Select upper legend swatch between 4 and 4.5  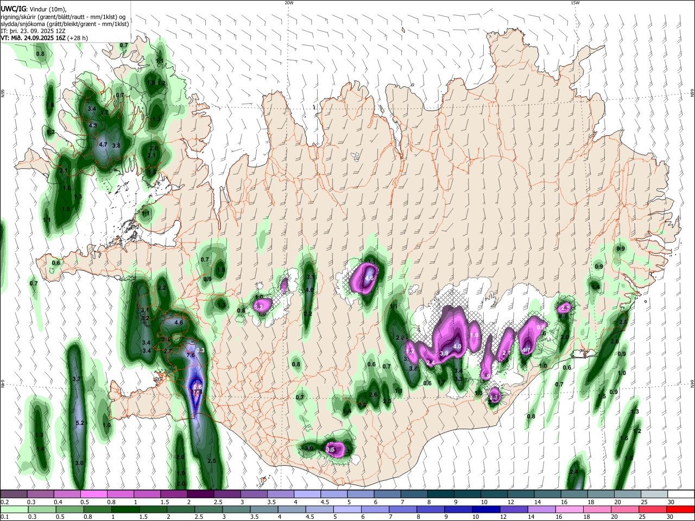[x=307, y=494]
